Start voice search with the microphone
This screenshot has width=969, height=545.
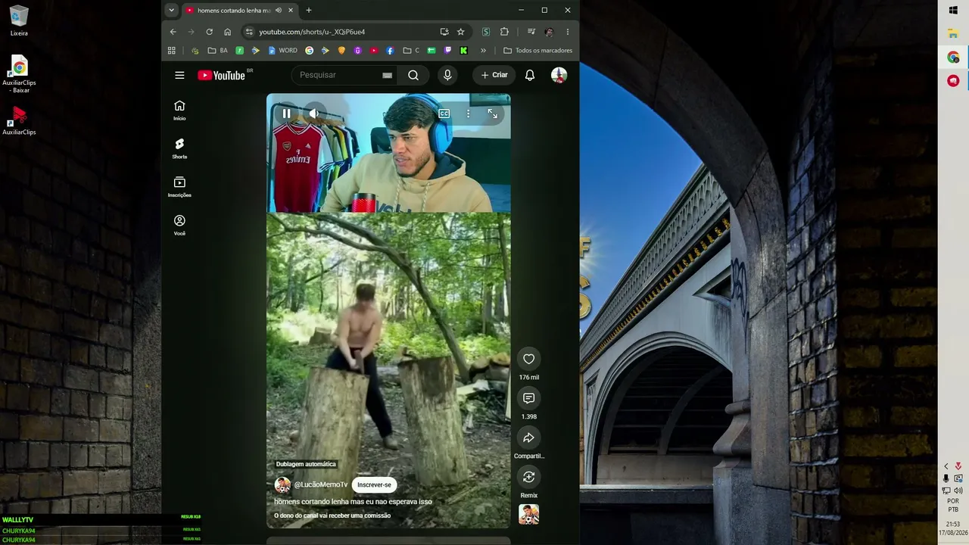tap(447, 75)
